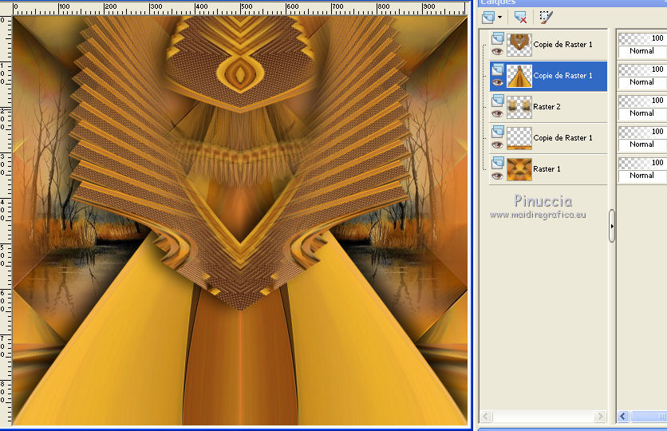Click the raster layer type icon of Raster 2

pyautogui.click(x=498, y=101)
